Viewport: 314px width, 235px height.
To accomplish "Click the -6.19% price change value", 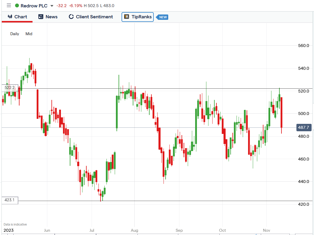I will 75,6.
